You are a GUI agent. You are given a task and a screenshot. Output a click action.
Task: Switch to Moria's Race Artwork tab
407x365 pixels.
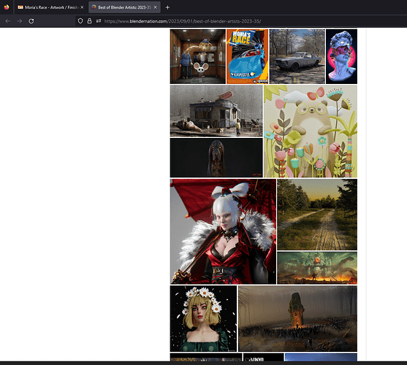50,7
